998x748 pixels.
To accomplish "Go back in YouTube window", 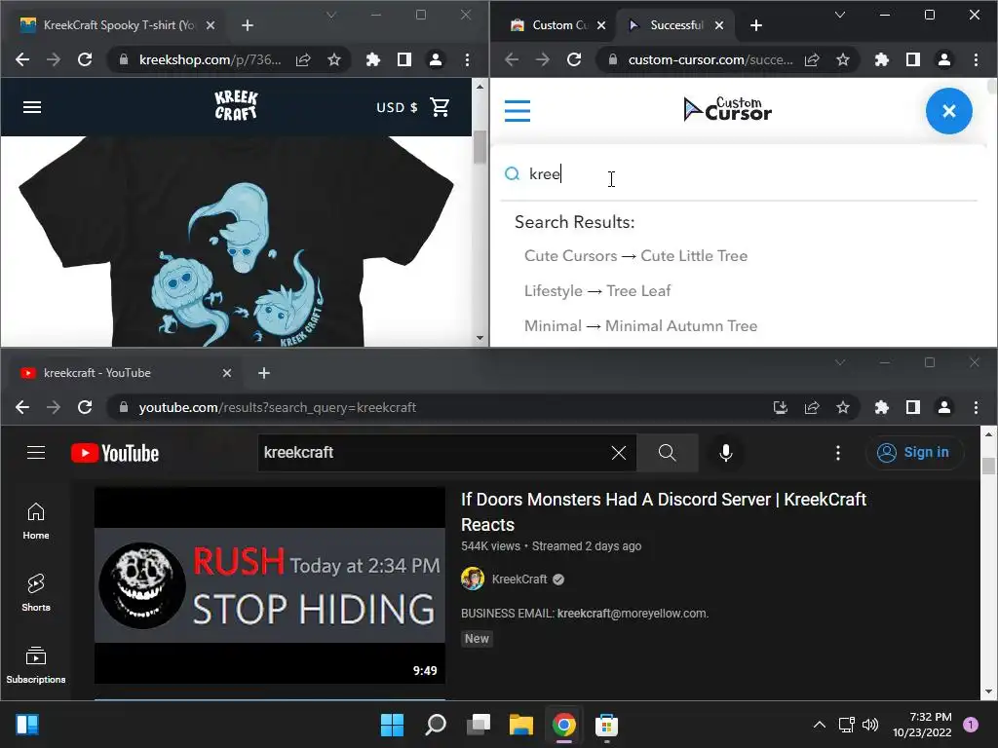I will tap(22, 407).
